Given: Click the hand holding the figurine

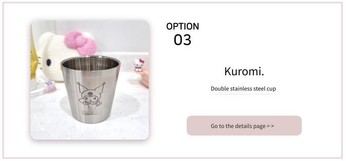Looking at the screenshot, I should (x=145, y=76).
